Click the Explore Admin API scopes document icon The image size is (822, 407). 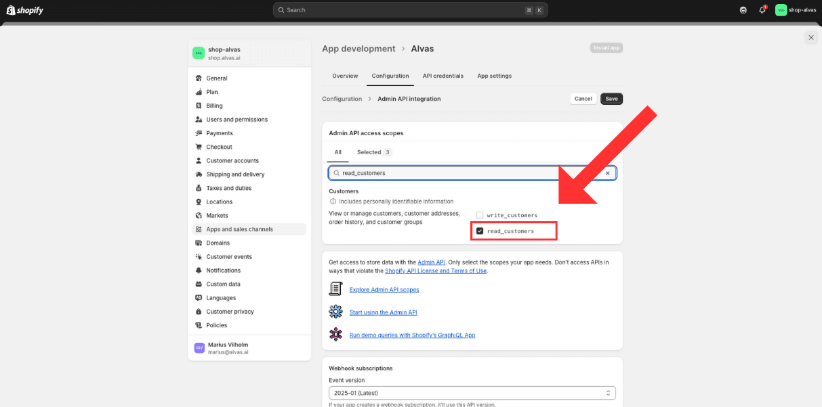coord(335,289)
